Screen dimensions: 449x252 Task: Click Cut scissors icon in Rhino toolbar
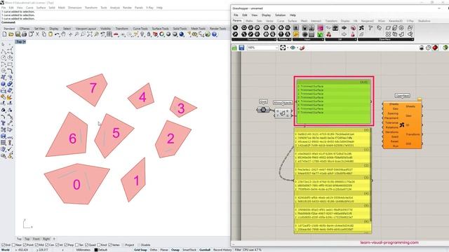coord(37,34)
